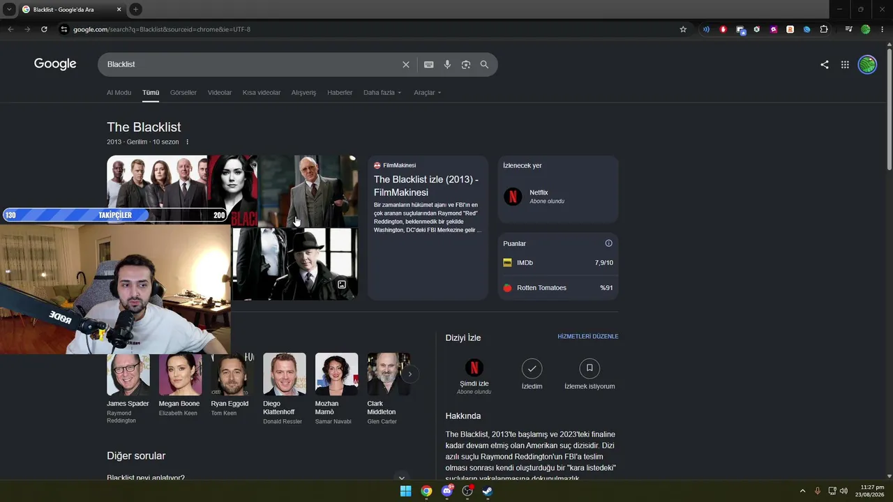Open the Araçlar dropdown
The height and width of the screenshot is (502, 893).
pos(427,93)
